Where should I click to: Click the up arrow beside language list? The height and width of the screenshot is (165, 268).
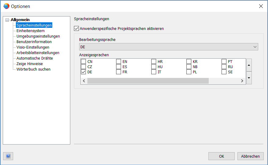[x=249, y=65]
